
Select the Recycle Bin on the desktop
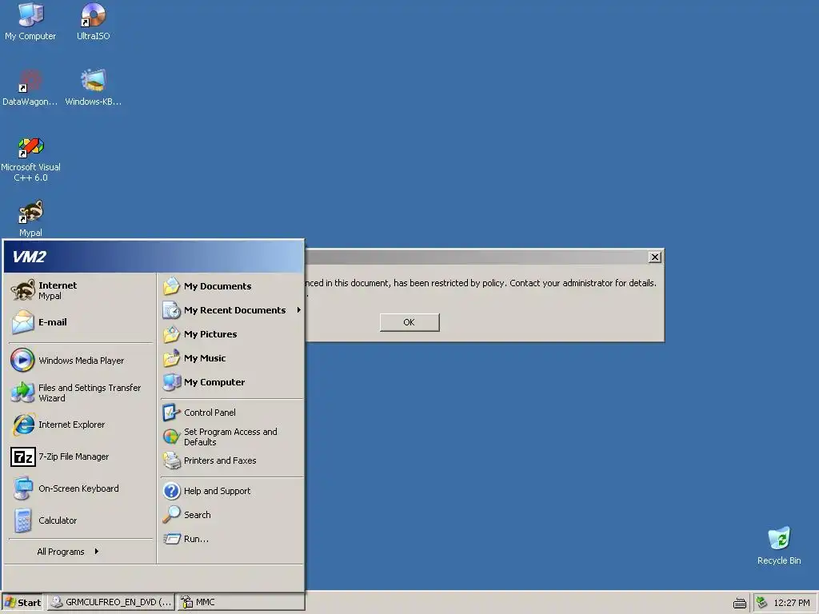tap(779, 545)
